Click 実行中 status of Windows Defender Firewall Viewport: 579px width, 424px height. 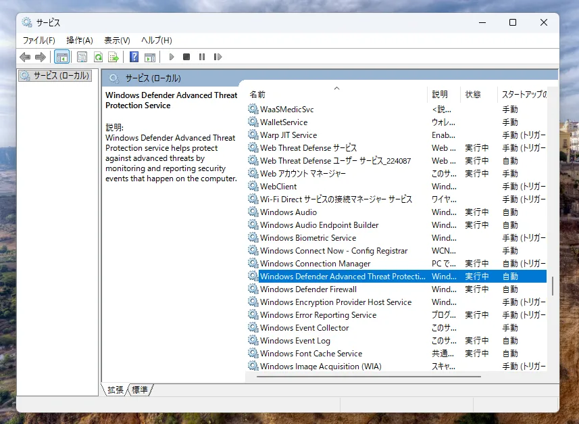[x=477, y=289]
